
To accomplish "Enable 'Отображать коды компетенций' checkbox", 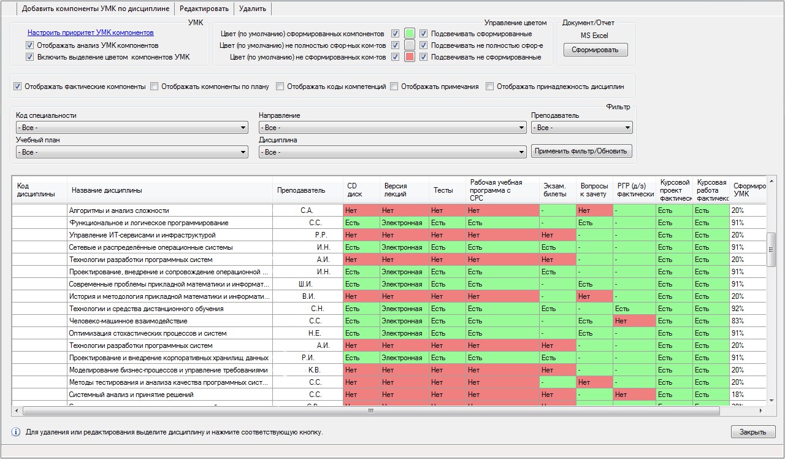I will [x=280, y=87].
